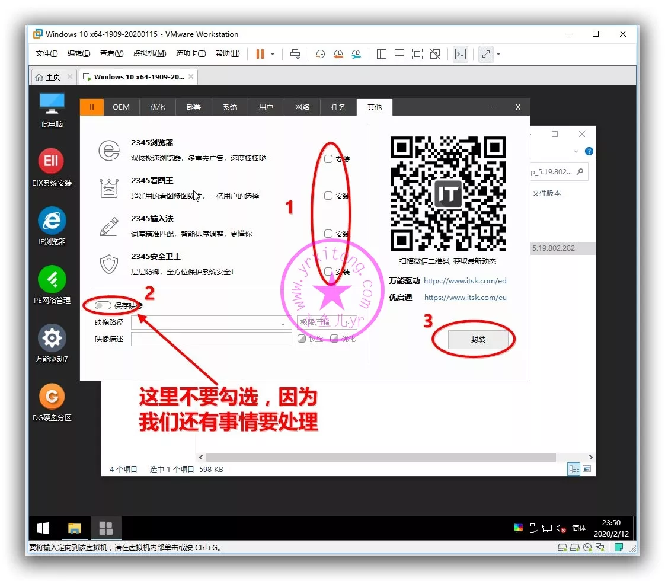This screenshot has height=581, width=665.
Task: Click the 映像描述 text field
Action: click(x=211, y=339)
